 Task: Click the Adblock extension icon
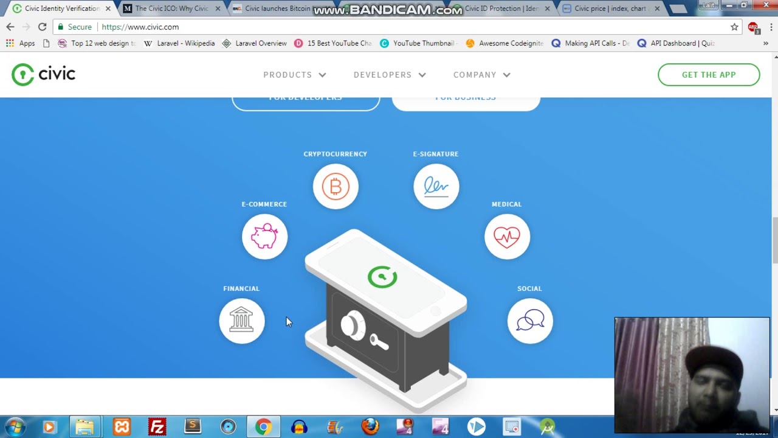[x=753, y=27]
